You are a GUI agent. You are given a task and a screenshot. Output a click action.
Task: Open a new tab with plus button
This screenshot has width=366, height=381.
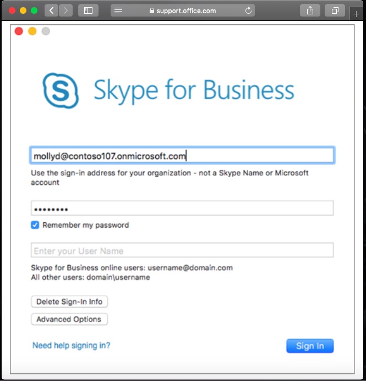coord(356,14)
